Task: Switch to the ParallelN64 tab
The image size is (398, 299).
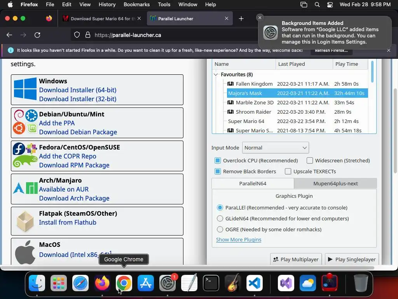Action: (x=253, y=183)
